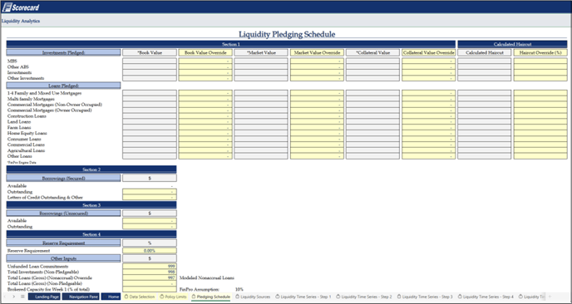The image size is (572, 304).
Task: Open Liquidity Time Series - Step 3 tab
Action: [x=425, y=297]
